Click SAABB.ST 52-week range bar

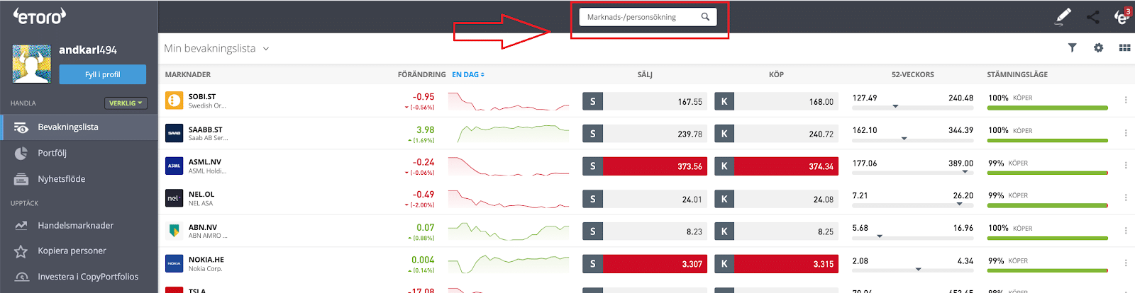pos(912,139)
